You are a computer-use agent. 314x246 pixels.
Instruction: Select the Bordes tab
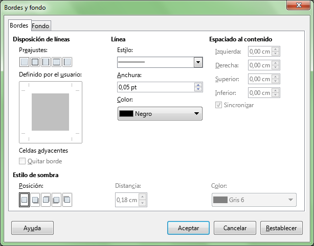pos(20,26)
